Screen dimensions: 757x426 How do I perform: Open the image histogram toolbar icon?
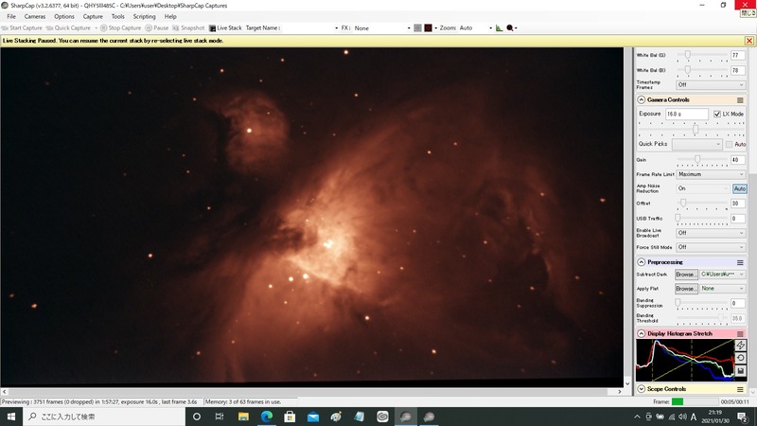click(500, 28)
